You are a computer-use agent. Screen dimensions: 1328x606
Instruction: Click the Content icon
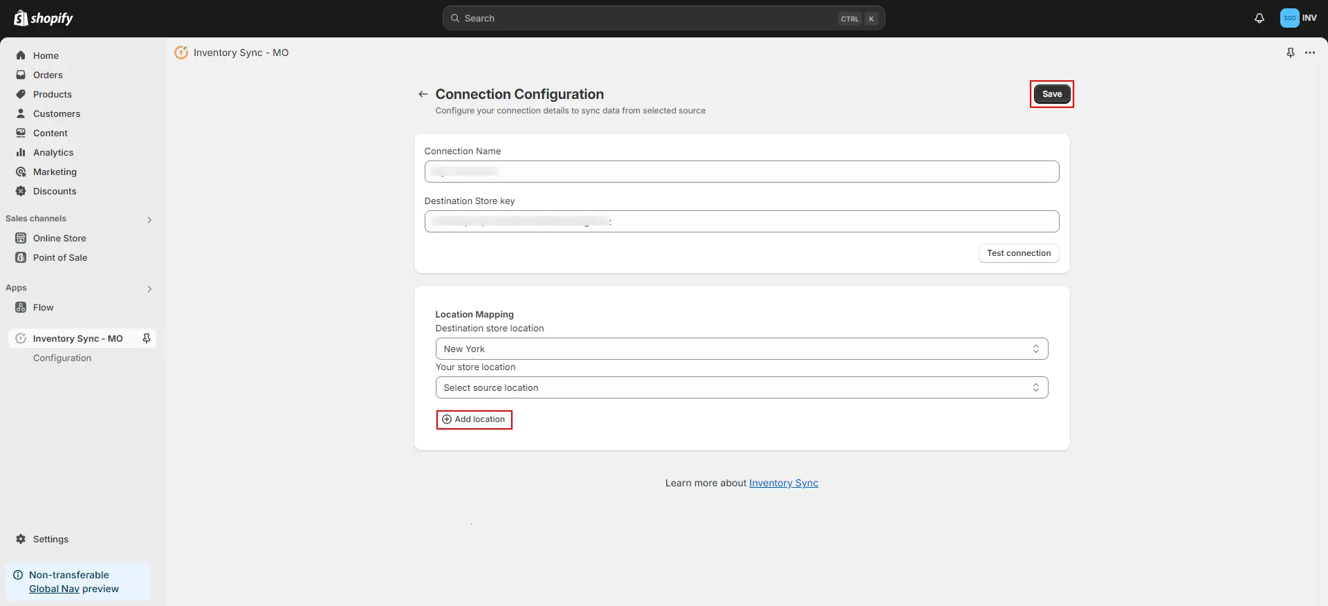(x=21, y=133)
